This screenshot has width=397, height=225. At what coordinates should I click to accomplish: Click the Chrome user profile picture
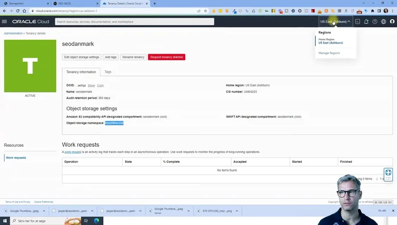[x=386, y=11]
